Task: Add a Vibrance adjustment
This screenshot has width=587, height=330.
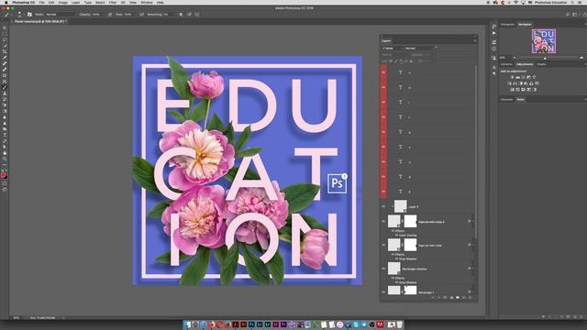Action: (534, 77)
